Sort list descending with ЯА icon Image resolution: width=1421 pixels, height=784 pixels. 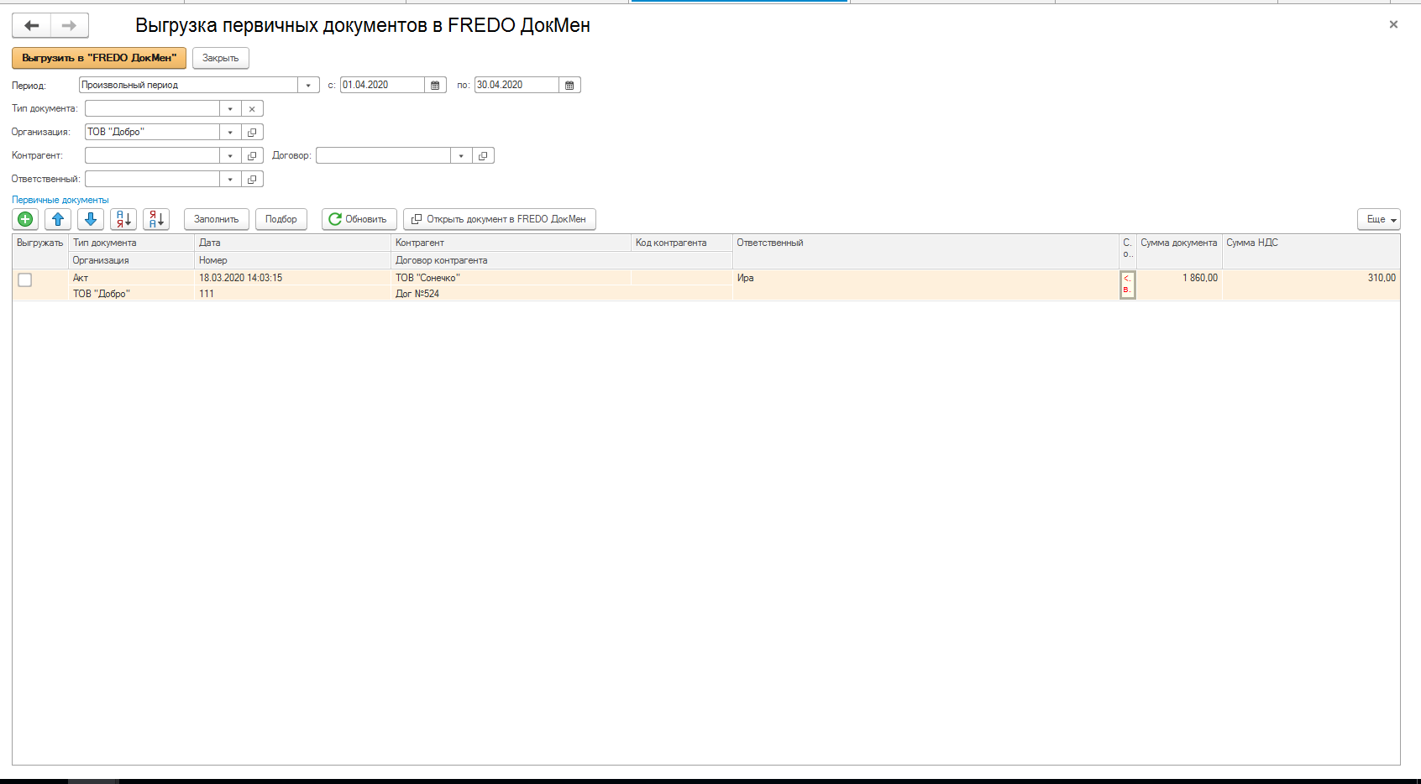155,219
